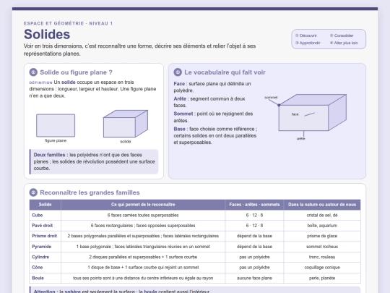This screenshot has height=293, width=390.
Task: Click the page title "Solides"
Action: click(x=47, y=35)
